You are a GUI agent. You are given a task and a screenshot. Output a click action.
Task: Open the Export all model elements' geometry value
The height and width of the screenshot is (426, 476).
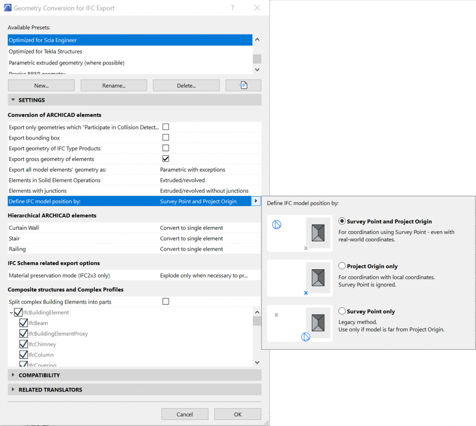pyautogui.click(x=192, y=170)
